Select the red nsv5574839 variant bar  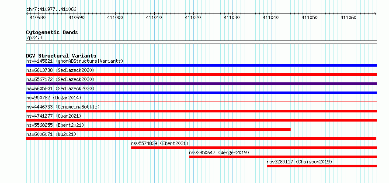(254, 148)
